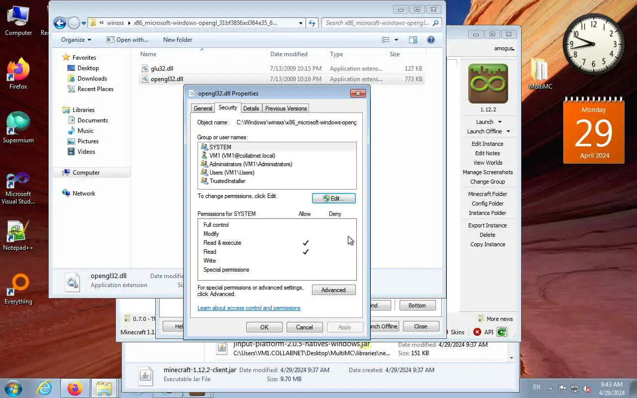Expand the address bar history dropdown
Image resolution: width=637 pixels, height=398 pixels.
[301, 23]
